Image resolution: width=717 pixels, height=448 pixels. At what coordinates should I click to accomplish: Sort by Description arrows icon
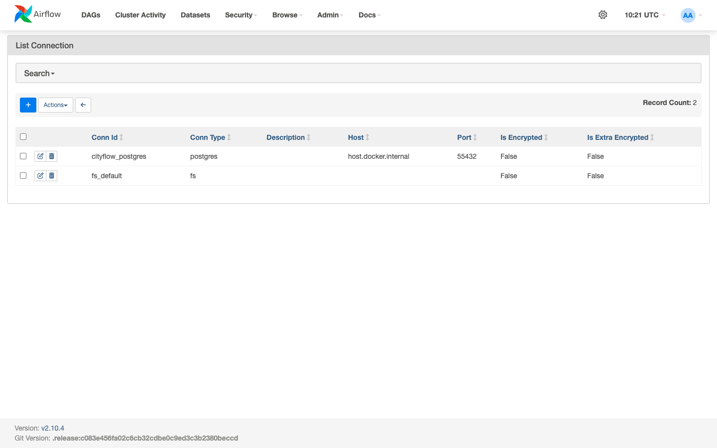coord(309,137)
